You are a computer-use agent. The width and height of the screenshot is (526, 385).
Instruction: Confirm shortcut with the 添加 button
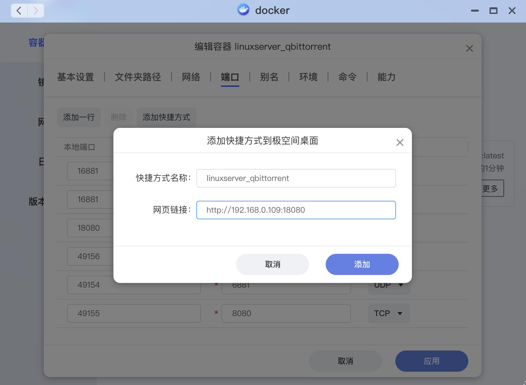[x=362, y=264]
